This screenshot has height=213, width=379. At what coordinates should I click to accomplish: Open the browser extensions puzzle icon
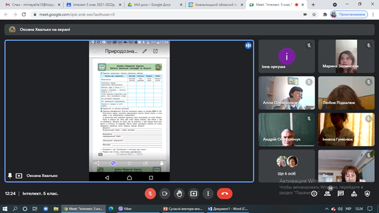tap(325, 15)
